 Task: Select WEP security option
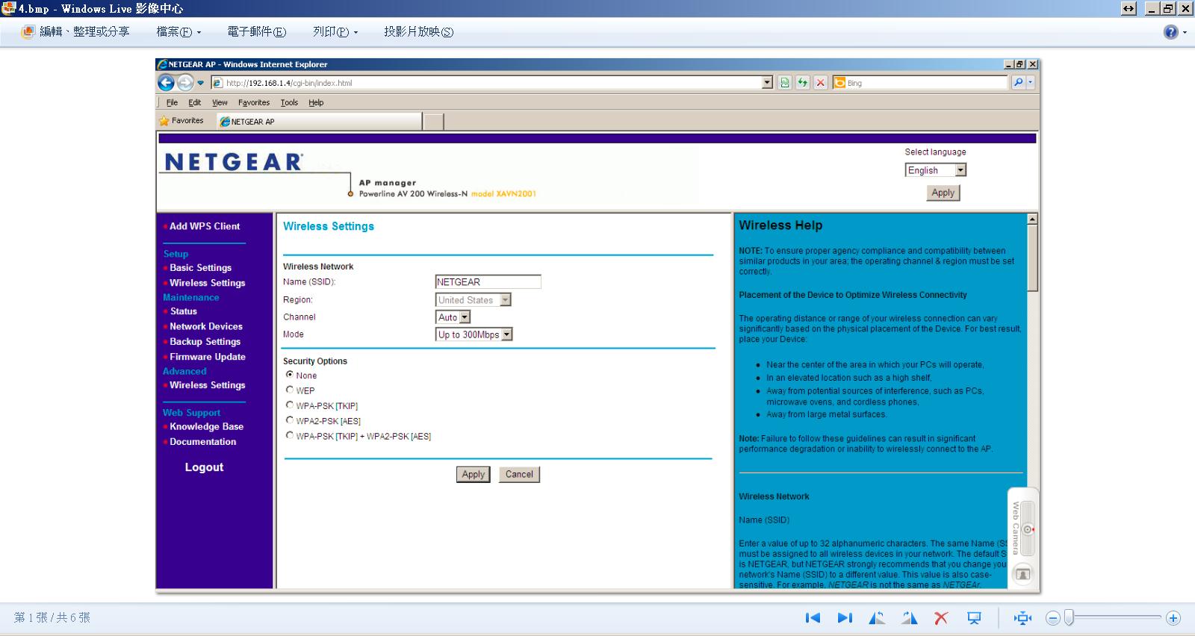290,390
